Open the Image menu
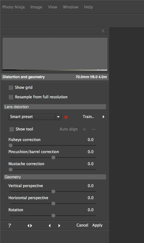The image size is (144, 243). [x=36, y=7]
